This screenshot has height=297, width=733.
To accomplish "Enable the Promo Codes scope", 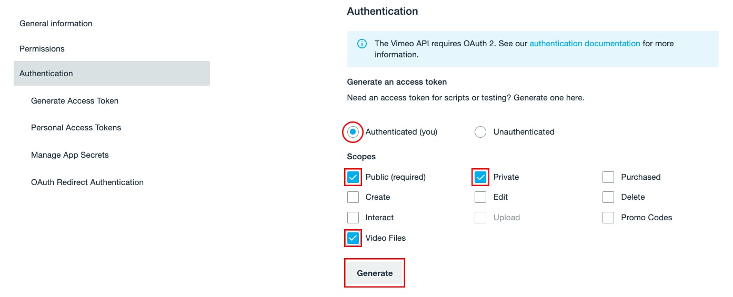I will click(608, 218).
